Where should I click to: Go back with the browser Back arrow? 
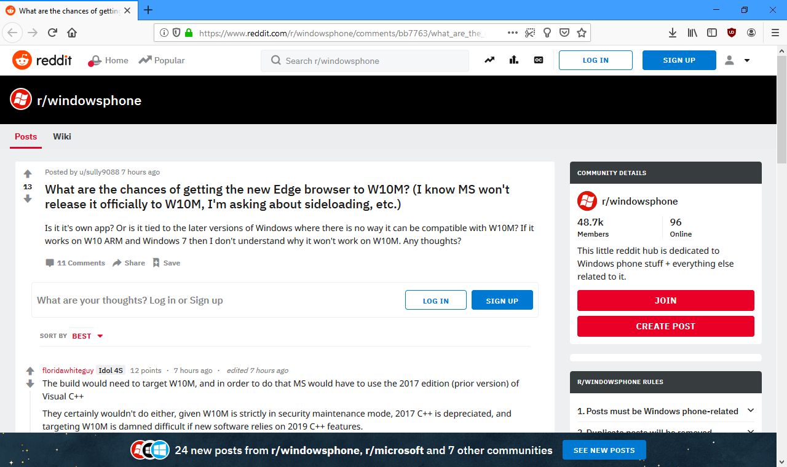pos(13,33)
